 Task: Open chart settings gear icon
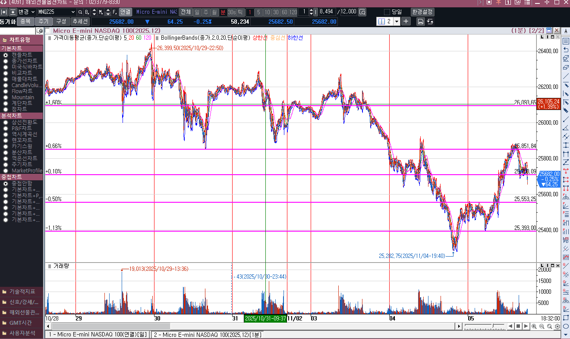pos(557,326)
